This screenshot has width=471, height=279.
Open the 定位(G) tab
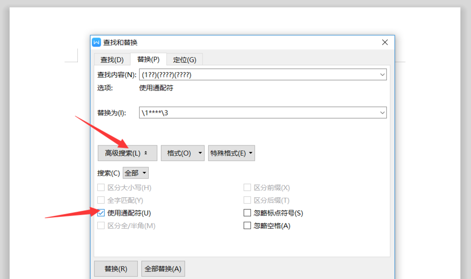click(x=185, y=60)
